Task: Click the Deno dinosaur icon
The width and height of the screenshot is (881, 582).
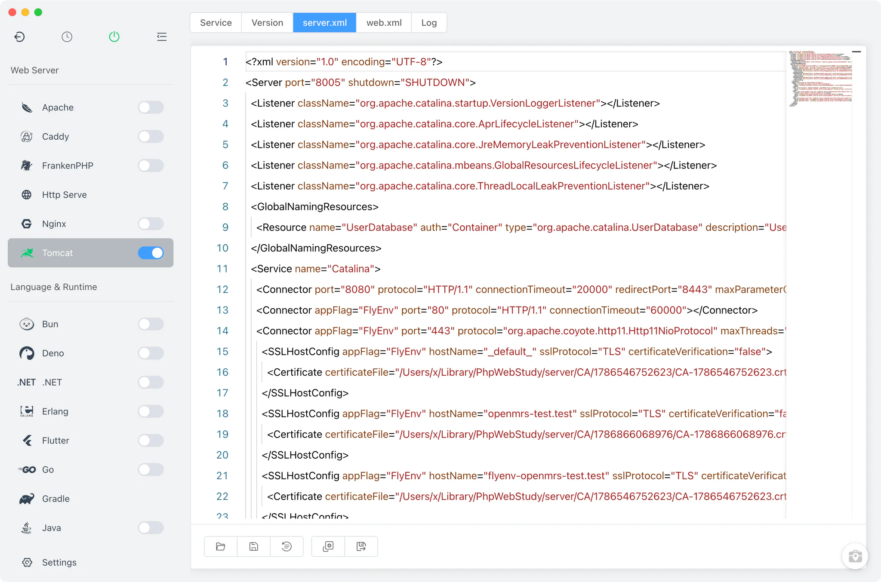Action: tap(27, 353)
